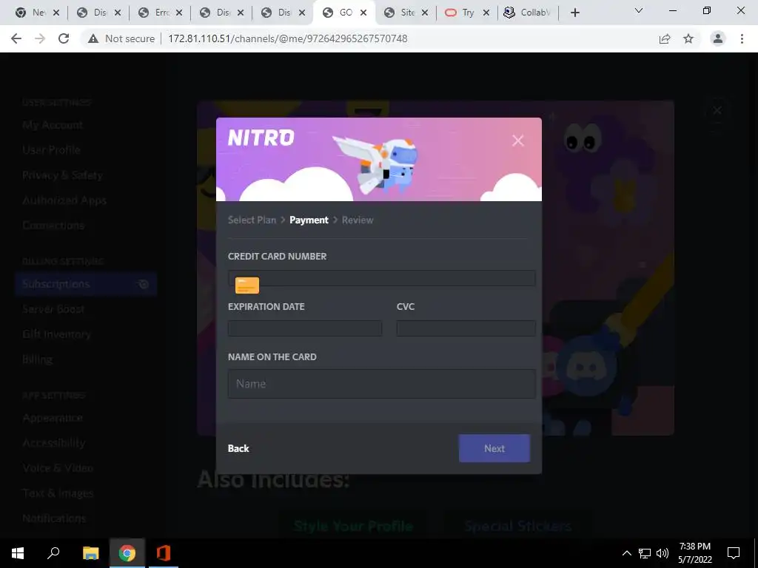Open Privacy & Safety settings

click(62, 175)
